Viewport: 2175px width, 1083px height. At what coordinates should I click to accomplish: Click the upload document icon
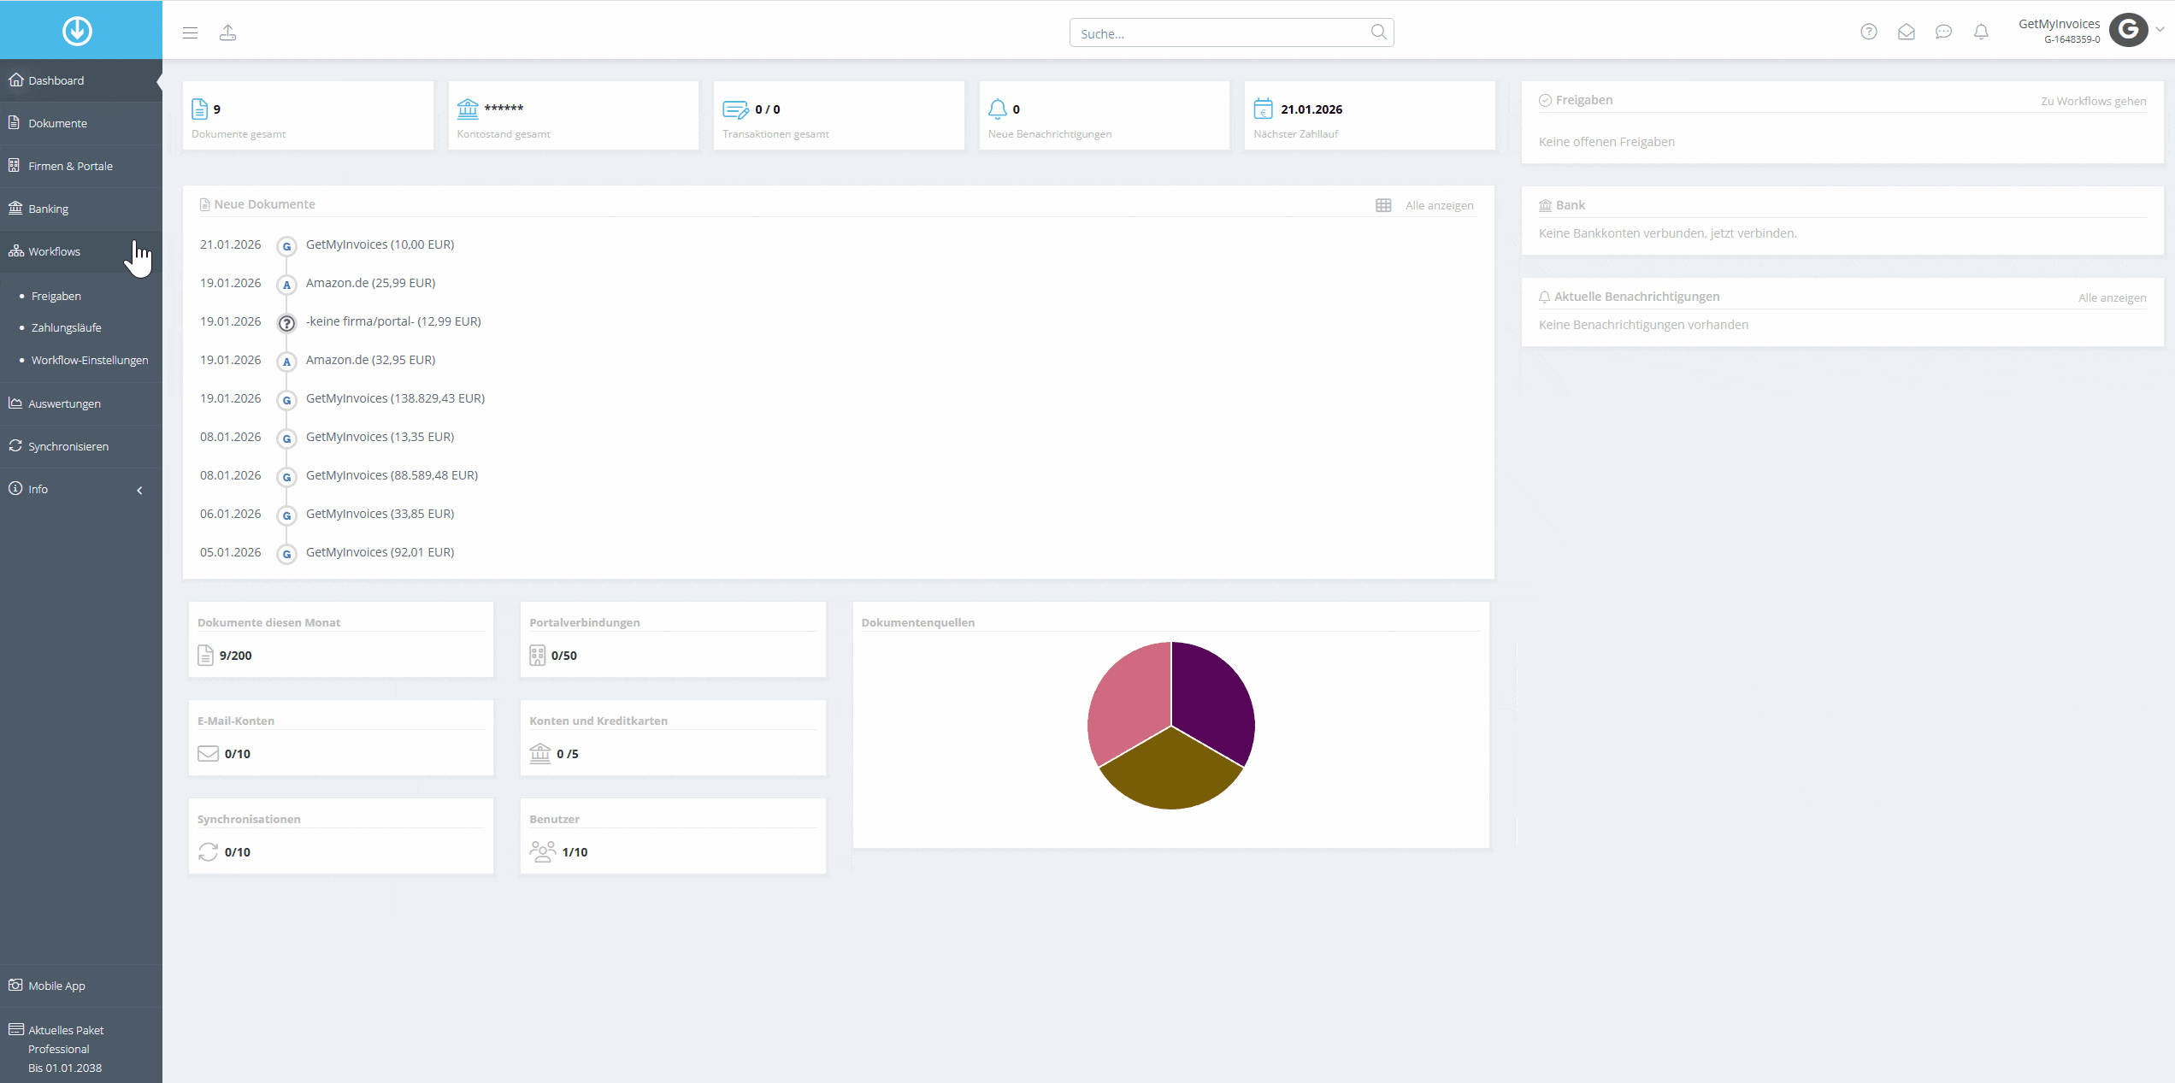click(227, 32)
